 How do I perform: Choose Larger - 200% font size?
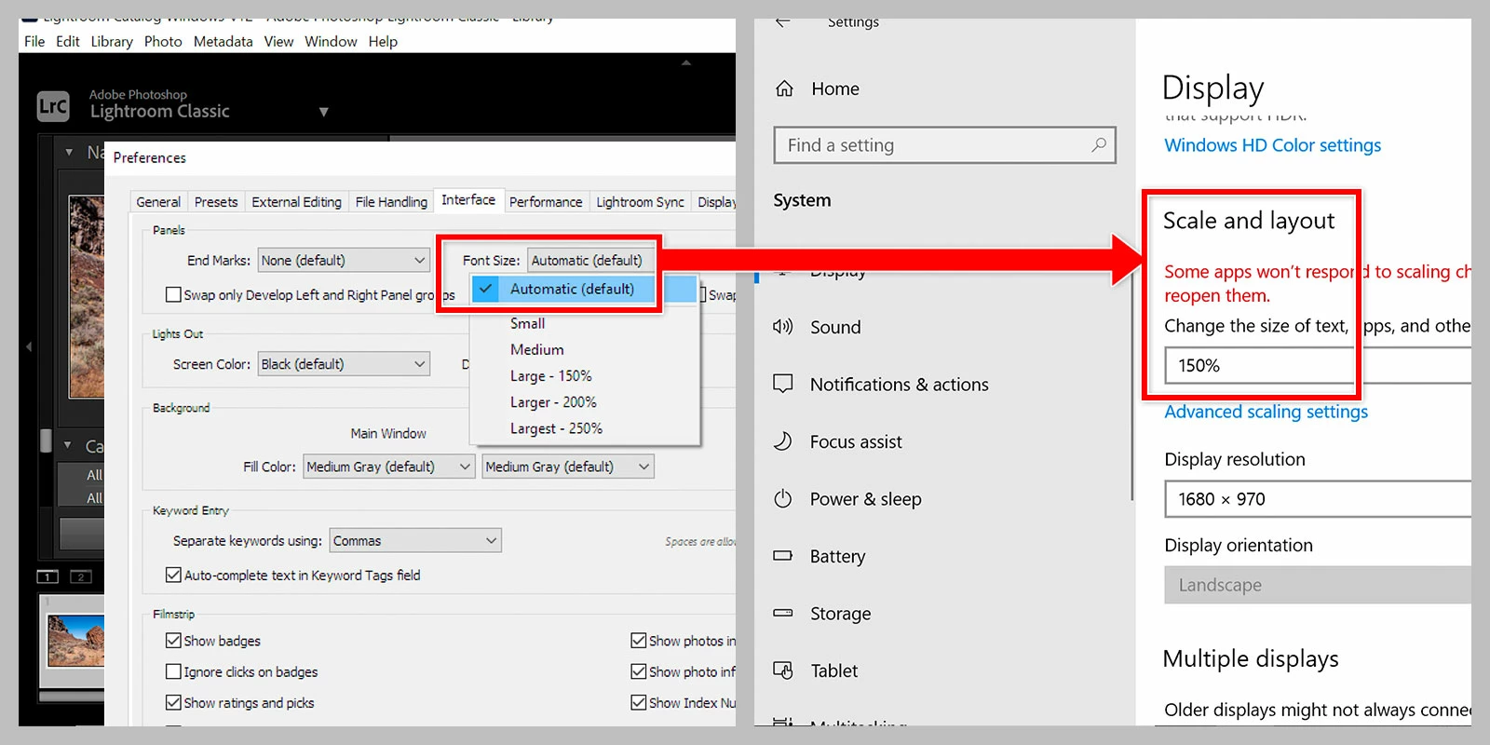[x=553, y=401]
